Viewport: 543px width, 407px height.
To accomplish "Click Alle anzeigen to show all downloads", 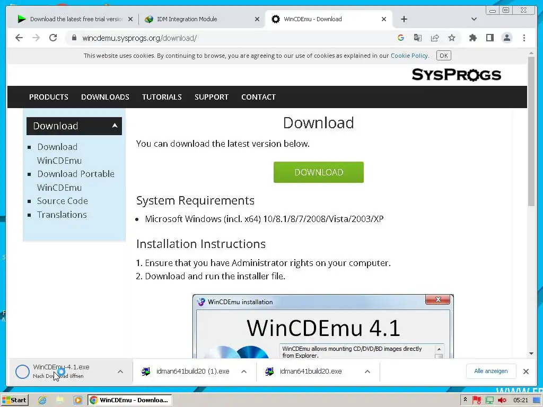I will pos(491,371).
